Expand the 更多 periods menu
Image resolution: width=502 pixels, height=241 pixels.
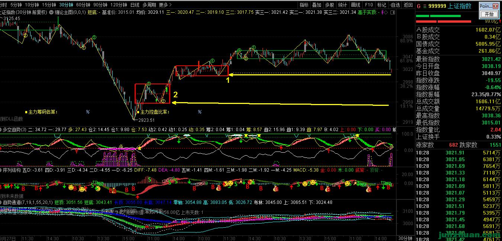[165, 5]
